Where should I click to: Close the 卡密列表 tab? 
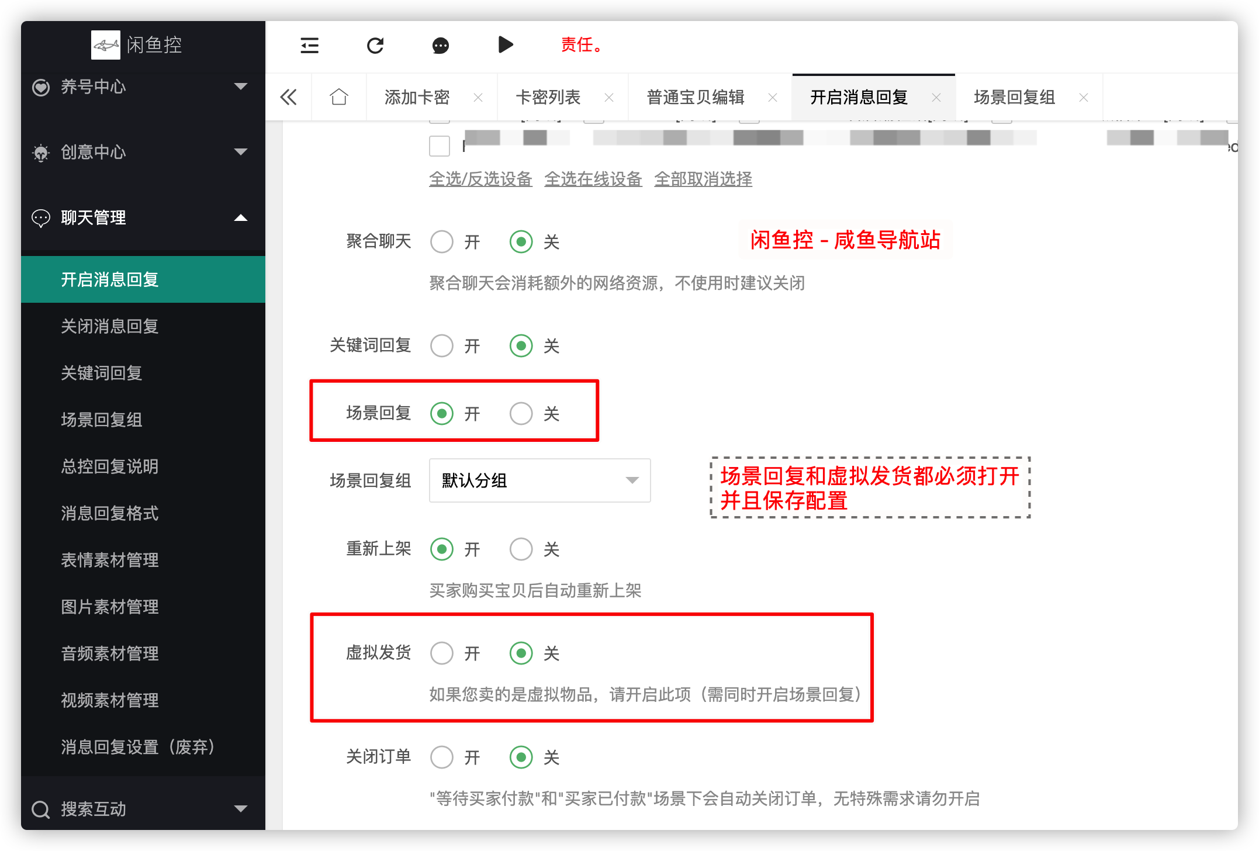[609, 98]
